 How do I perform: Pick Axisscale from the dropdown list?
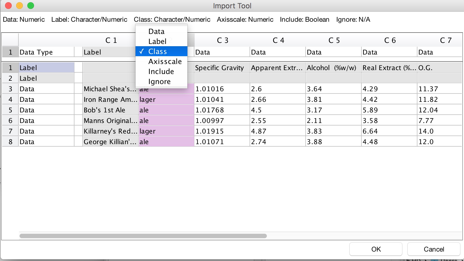(165, 61)
